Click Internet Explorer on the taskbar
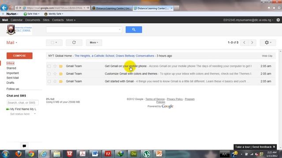The image size is (282, 158). (x=44, y=154)
